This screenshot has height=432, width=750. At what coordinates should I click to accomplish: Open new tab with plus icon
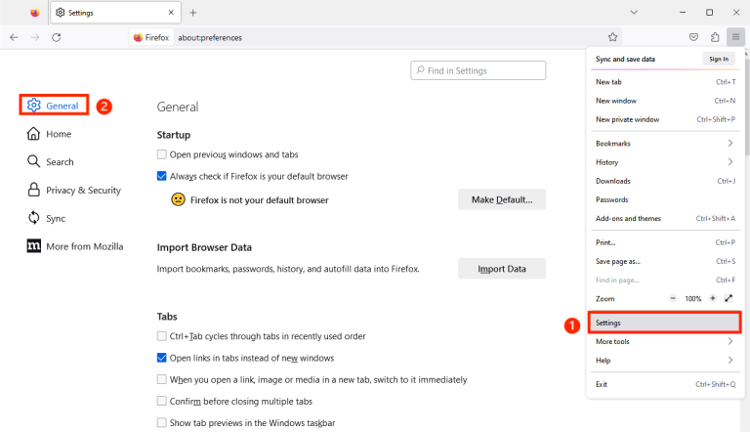click(x=193, y=13)
